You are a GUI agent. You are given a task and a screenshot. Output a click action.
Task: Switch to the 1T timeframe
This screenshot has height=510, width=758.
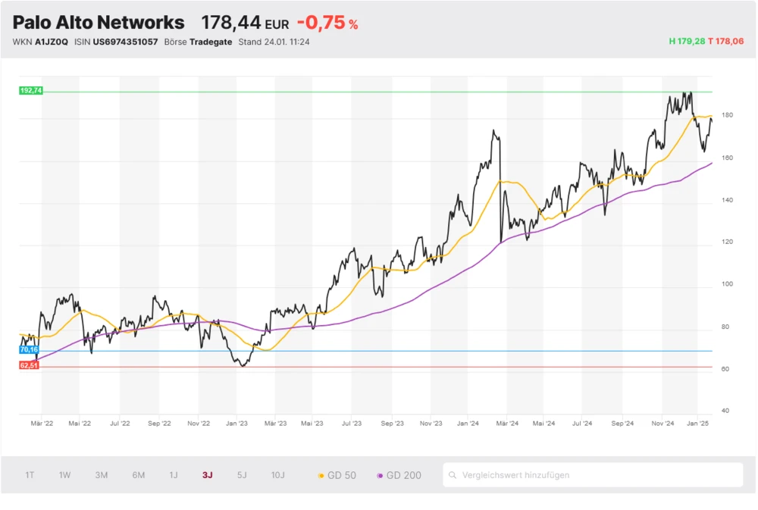[x=30, y=475]
